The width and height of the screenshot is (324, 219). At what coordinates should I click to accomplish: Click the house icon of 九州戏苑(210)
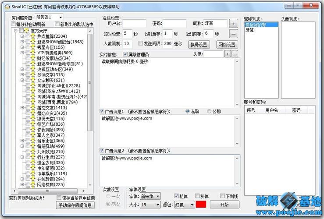pyautogui.click(x=33, y=152)
